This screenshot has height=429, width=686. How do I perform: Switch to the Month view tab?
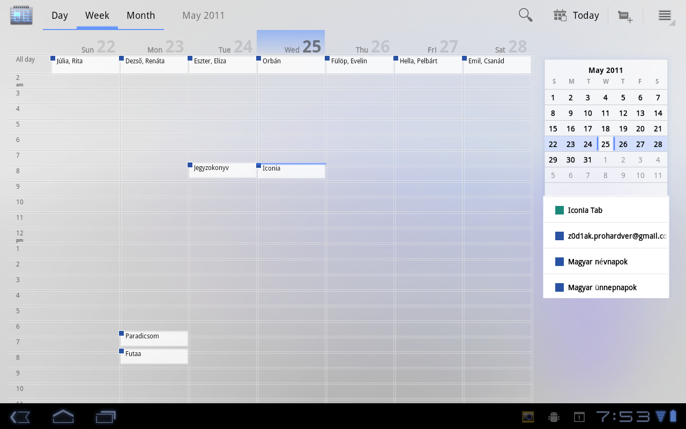pyautogui.click(x=140, y=16)
